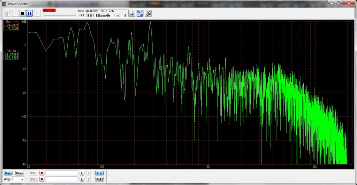This screenshot has width=357, height=185.
Task: Click the open file/recording icon
Action: coord(8,13)
